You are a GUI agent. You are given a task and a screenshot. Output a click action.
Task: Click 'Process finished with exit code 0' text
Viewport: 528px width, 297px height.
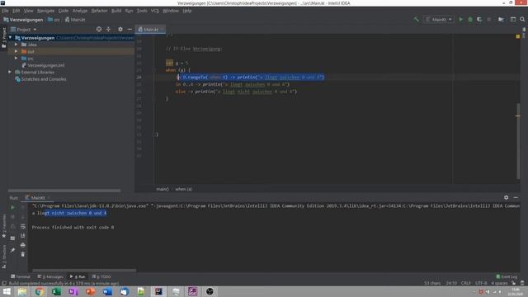click(73, 228)
